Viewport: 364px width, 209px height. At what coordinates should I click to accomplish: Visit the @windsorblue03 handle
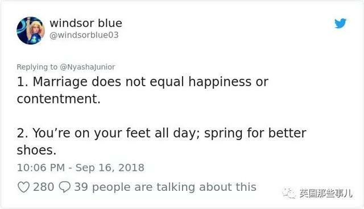(x=84, y=35)
